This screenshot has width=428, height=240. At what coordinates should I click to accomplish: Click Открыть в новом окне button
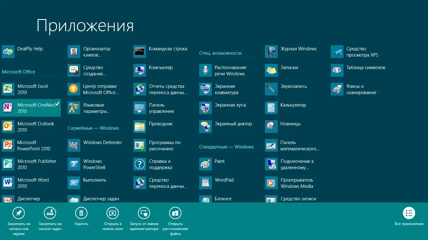pyautogui.click(x=113, y=219)
